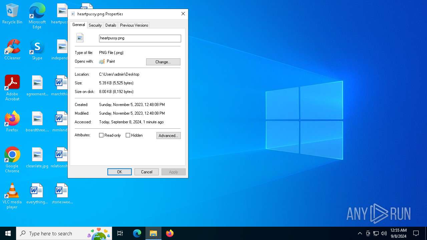The width and height of the screenshot is (427, 240).
Task: Select the cleanlate.jpg file icon
Action: (x=37, y=157)
